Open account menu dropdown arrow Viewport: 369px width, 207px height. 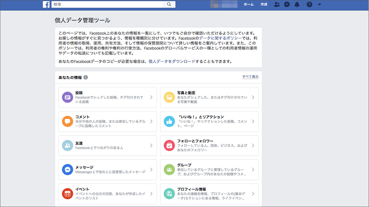point(319,4)
